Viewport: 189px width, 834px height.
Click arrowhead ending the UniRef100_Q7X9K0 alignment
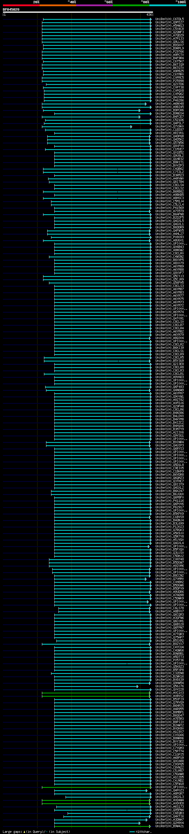pyautogui.click(x=131, y=127)
